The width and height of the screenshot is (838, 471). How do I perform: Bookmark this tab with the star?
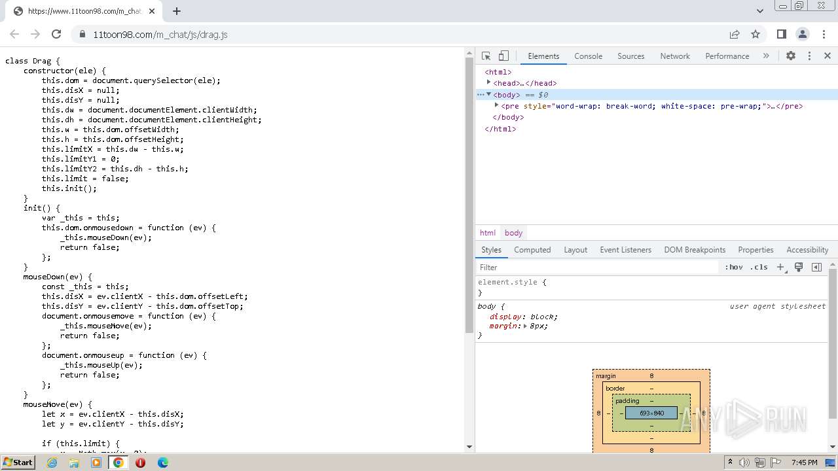pos(756,34)
